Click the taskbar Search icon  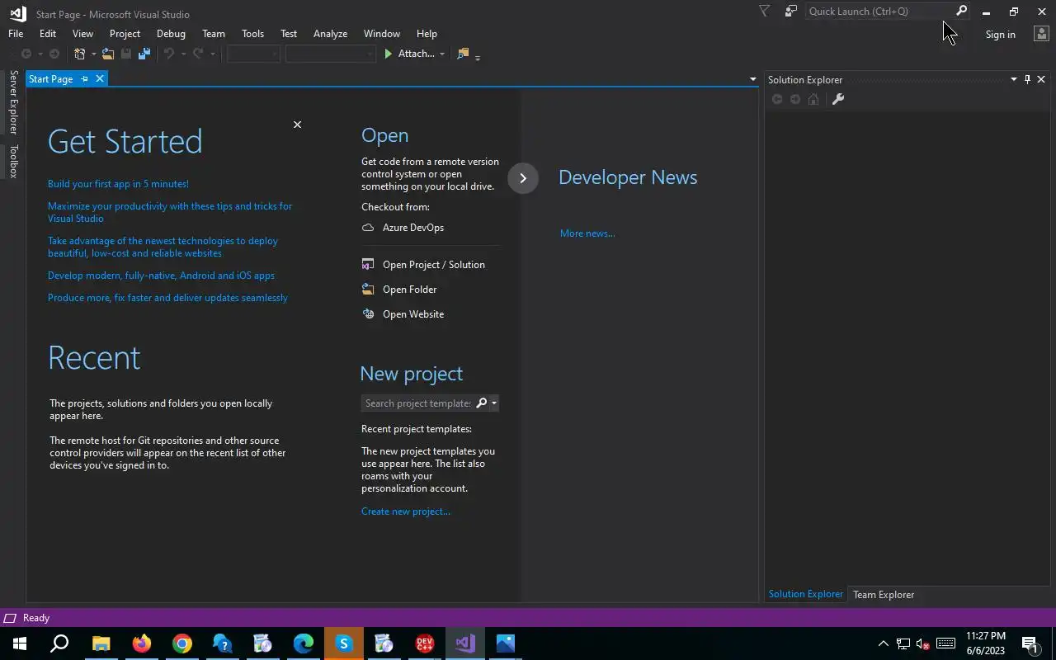click(x=59, y=643)
